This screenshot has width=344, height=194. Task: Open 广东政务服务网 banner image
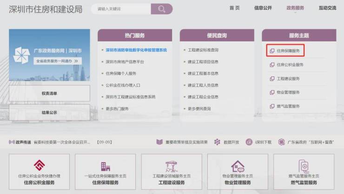[x=49, y=55]
